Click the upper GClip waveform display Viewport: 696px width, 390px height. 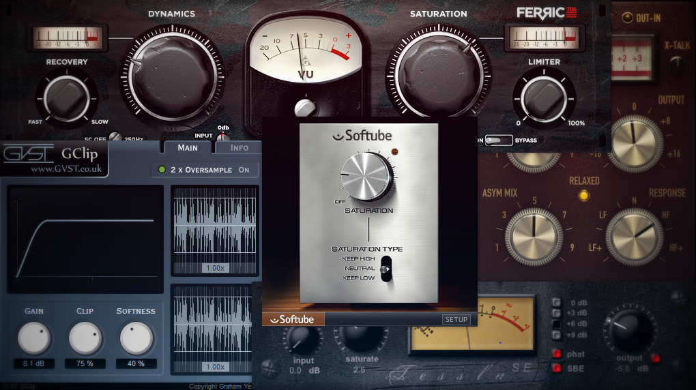coord(215,230)
